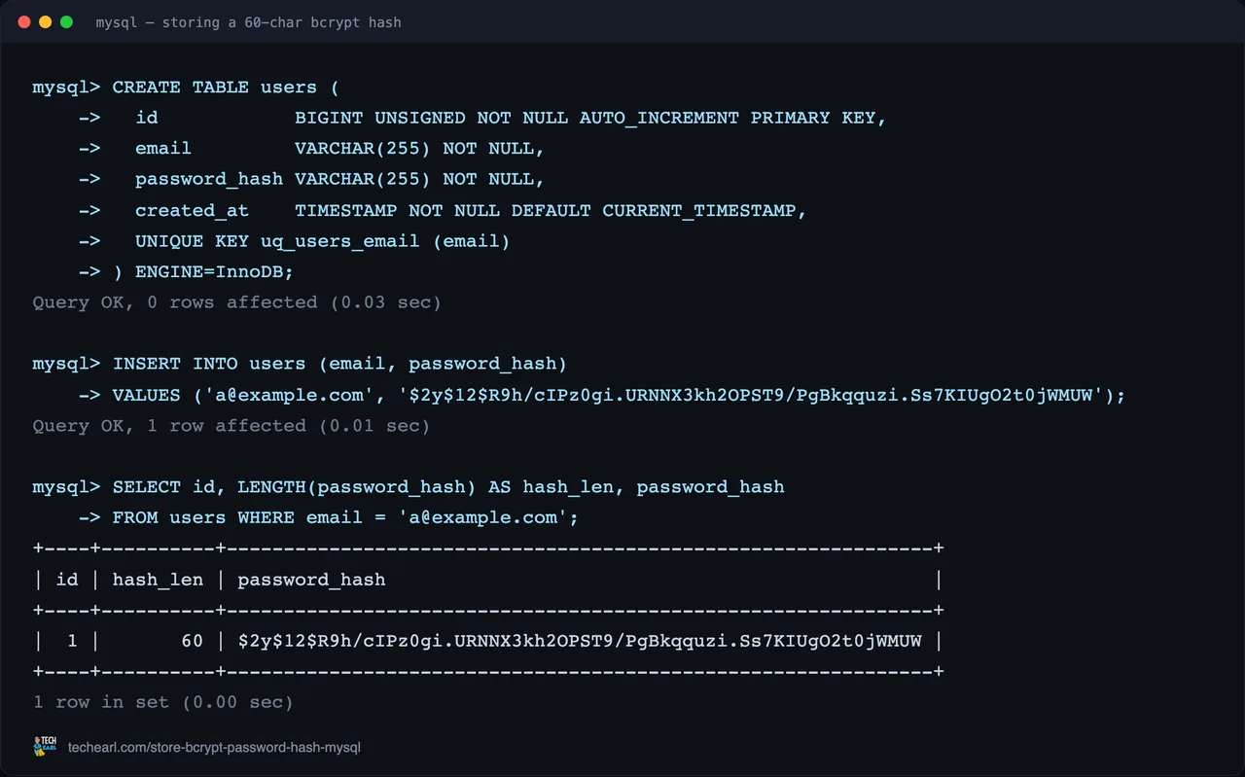Click the Tech Earl logo icon

(x=45, y=747)
